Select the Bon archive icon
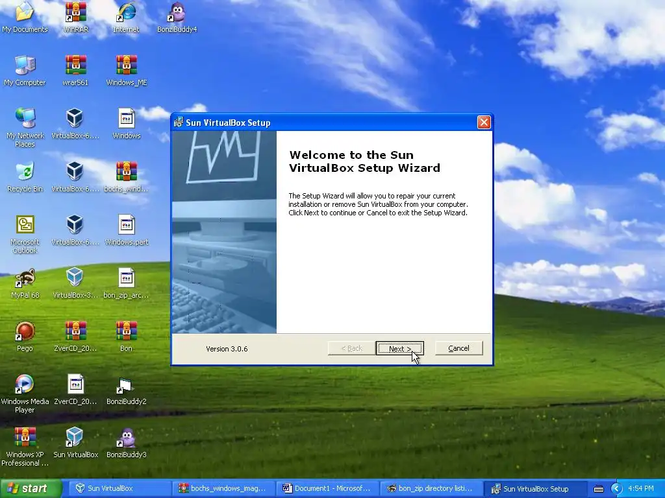The width and height of the screenshot is (665, 498). pos(126,337)
